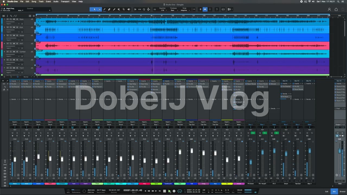
Task: Open the Start page home icon
Action: click(336, 9)
